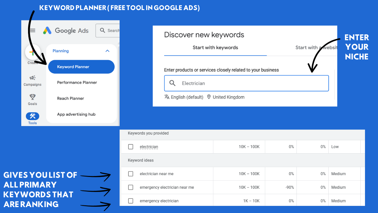Tick checkbox for emergency electrician near me
The width and height of the screenshot is (378, 213).
(x=131, y=187)
